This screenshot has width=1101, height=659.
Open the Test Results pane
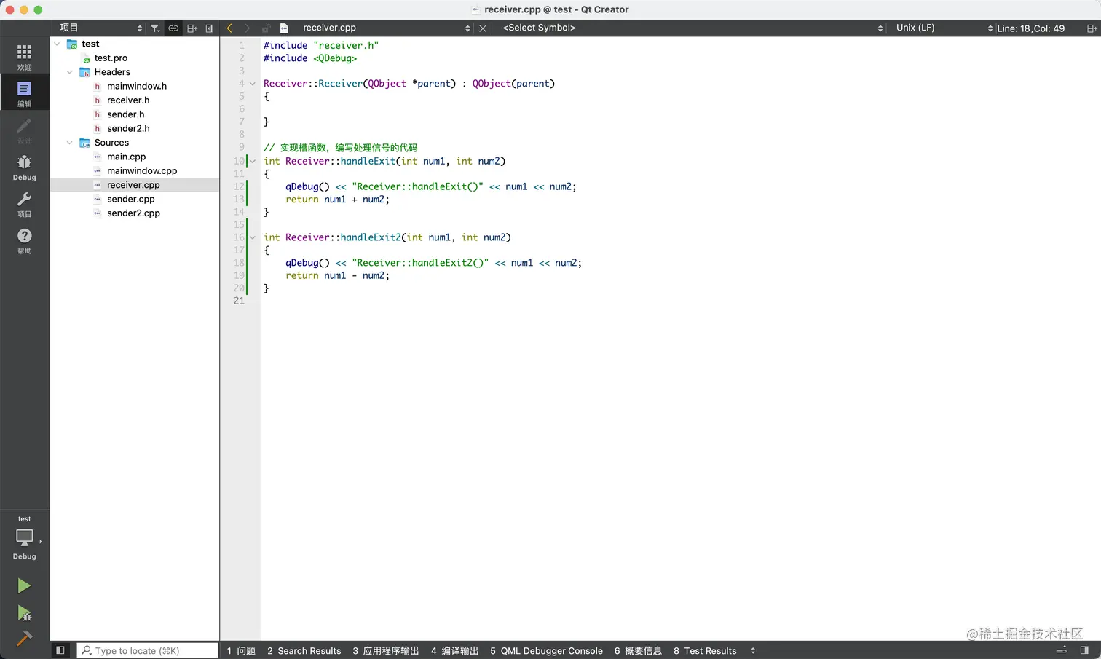click(x=705, y=650)
